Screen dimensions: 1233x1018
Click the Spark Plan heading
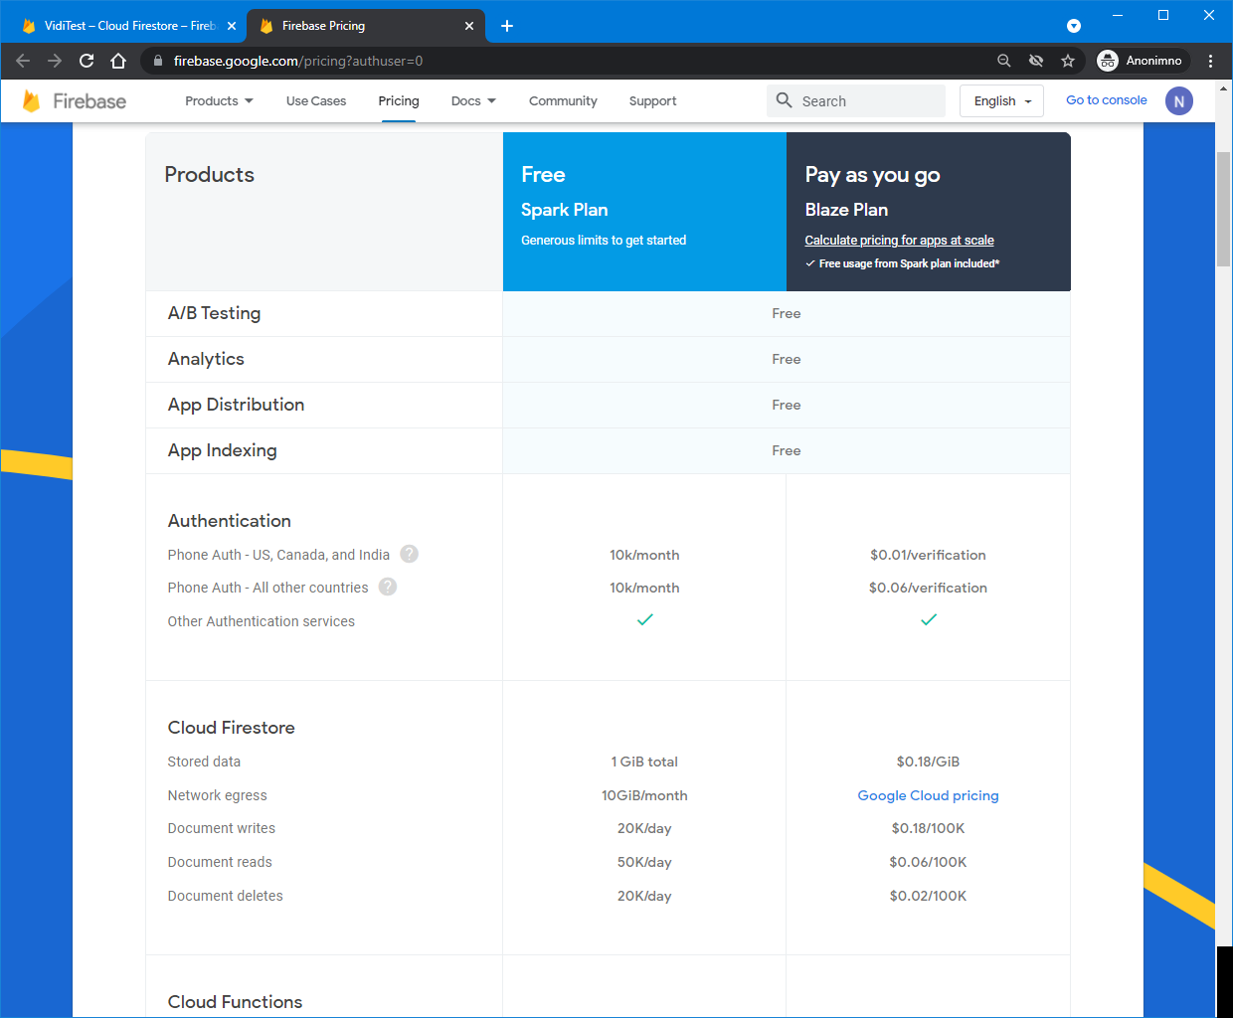point(565,210)
